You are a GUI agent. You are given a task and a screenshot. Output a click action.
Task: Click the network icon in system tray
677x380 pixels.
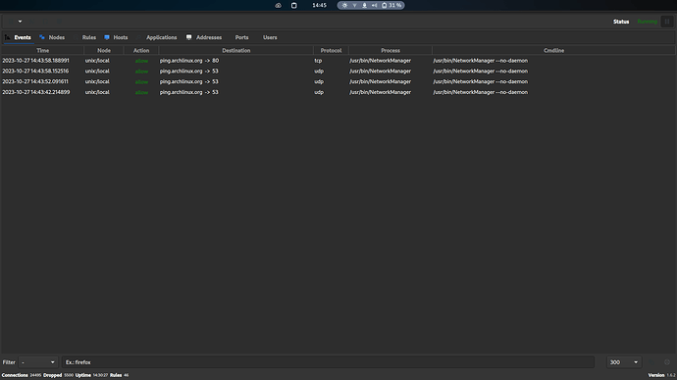pos(354,5)
